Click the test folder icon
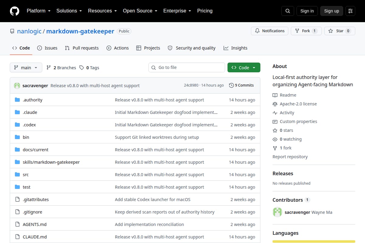This screenshot has height=243, width=365. (x=17, y=187)
